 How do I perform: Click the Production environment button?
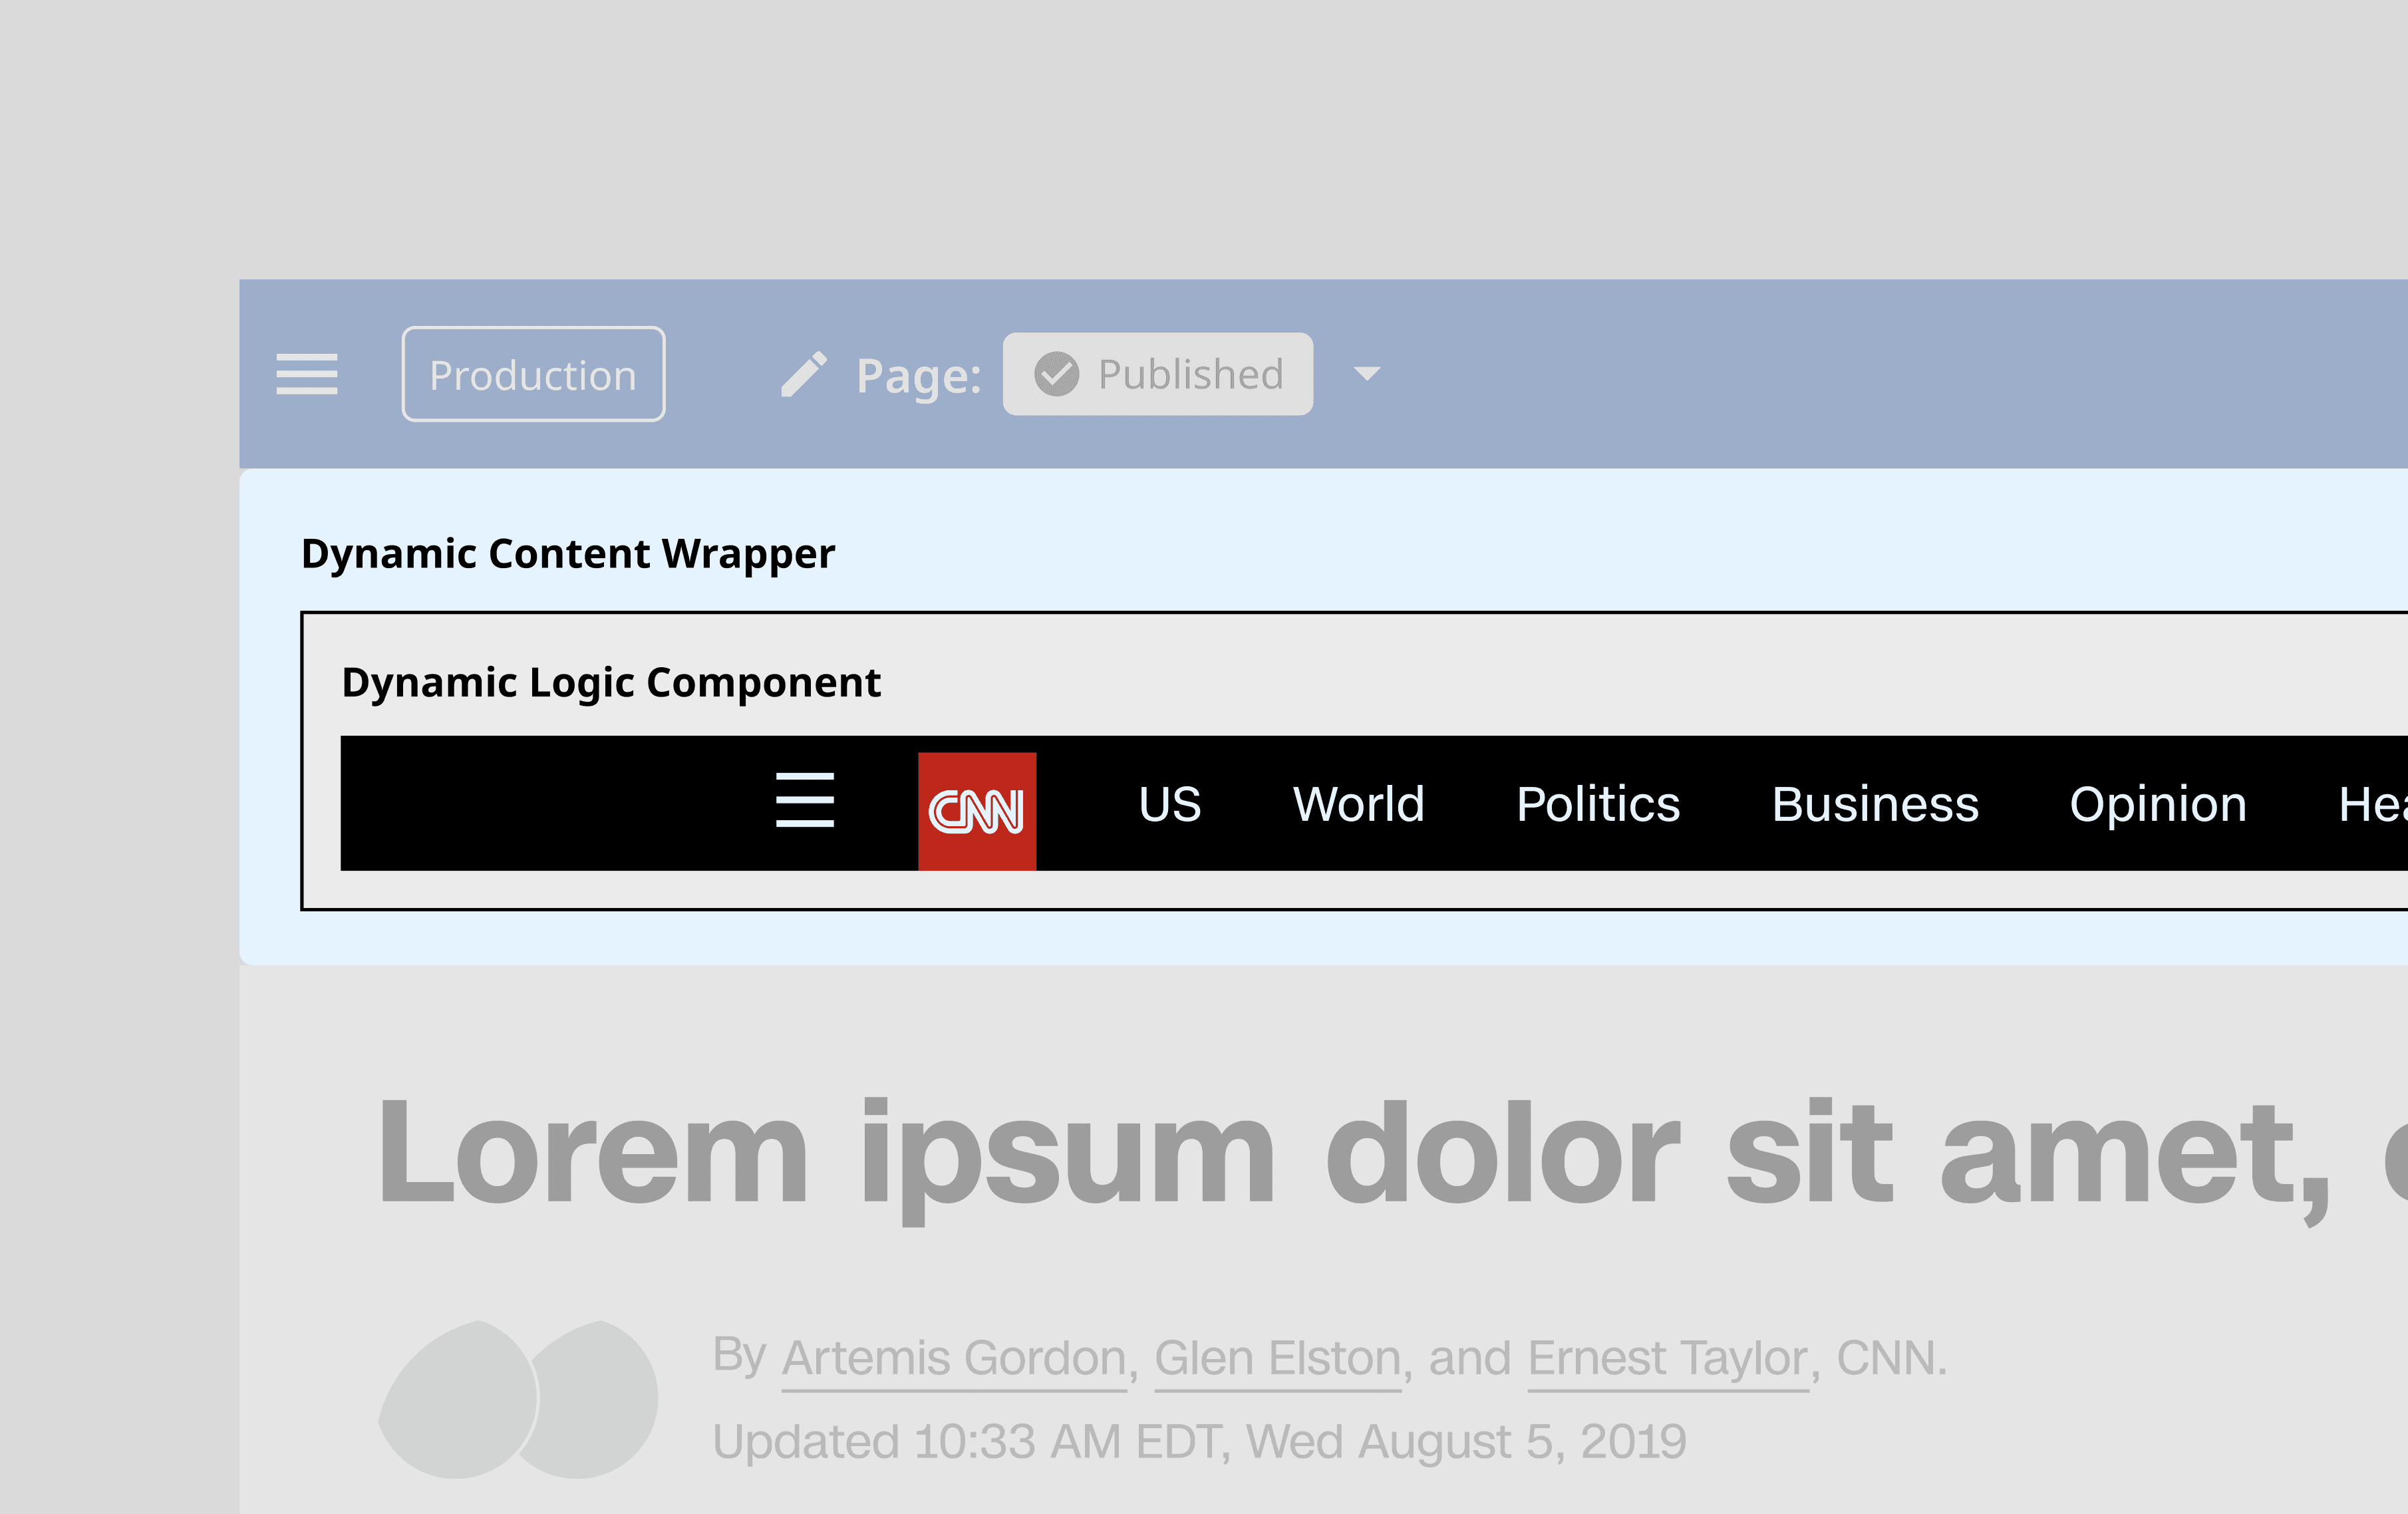pyautogui.click(x=533, y=375)
